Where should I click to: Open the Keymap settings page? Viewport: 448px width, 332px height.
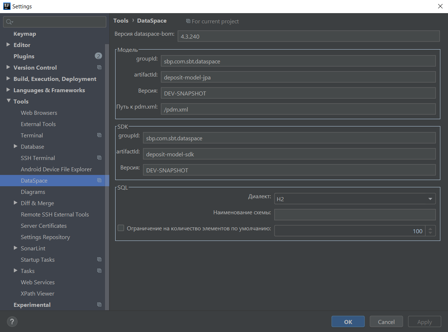[25, 34]
